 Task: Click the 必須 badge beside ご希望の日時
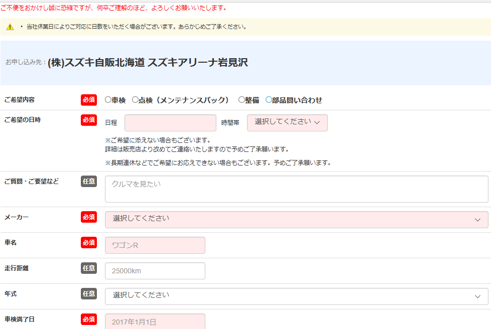[89, 120]
